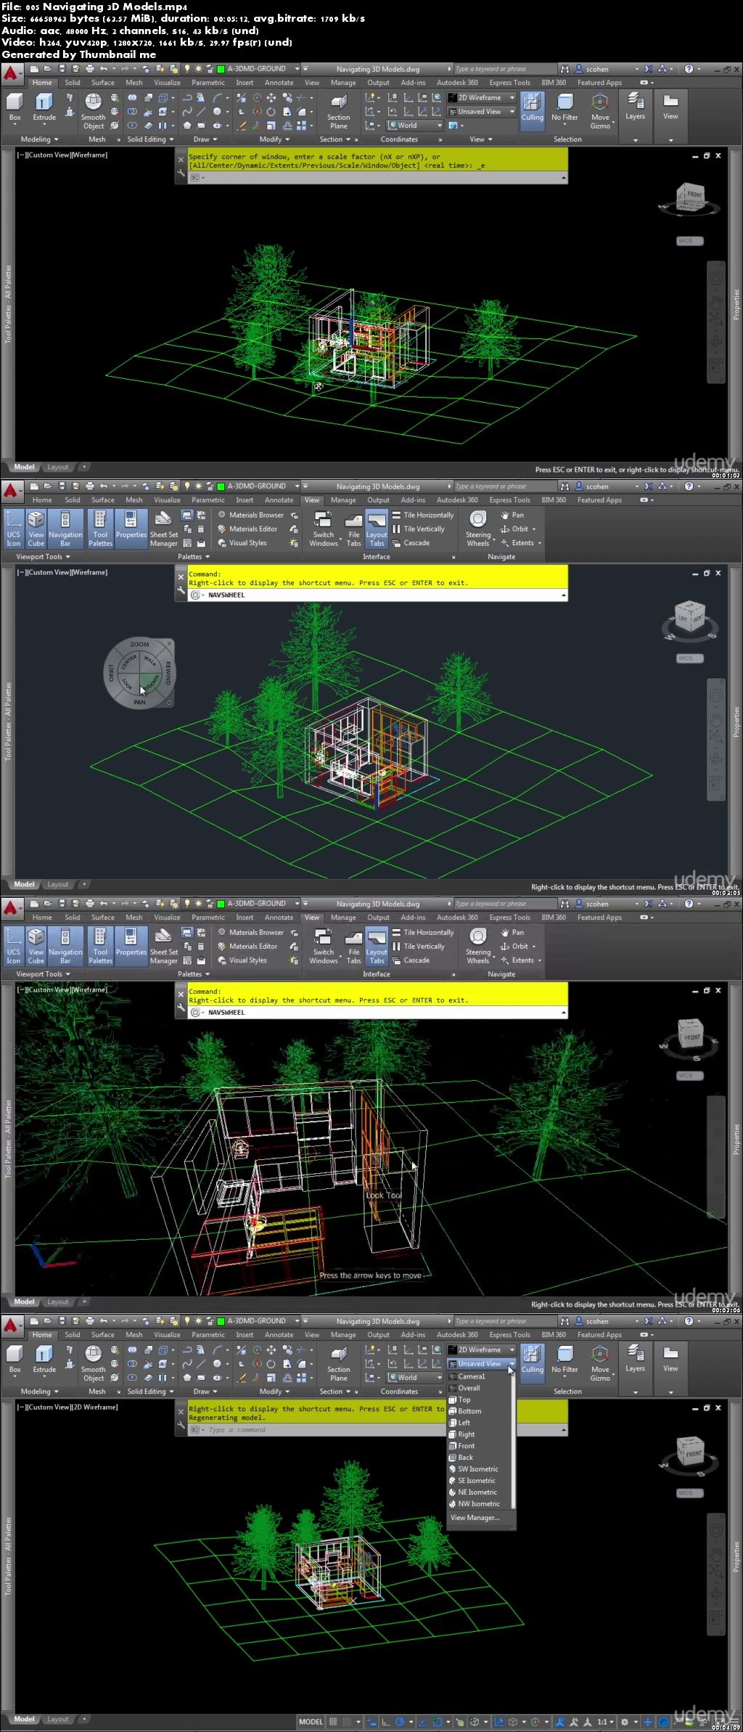
Task: Toggle View Cube display in the second frame
Action: tap(36, 528)
